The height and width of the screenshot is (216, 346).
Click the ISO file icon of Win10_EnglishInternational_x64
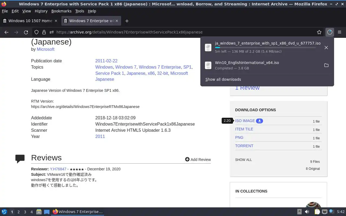pyautogui.click(x=208, y=65)
